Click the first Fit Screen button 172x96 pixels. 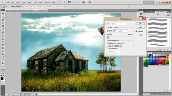coord(39,6)
